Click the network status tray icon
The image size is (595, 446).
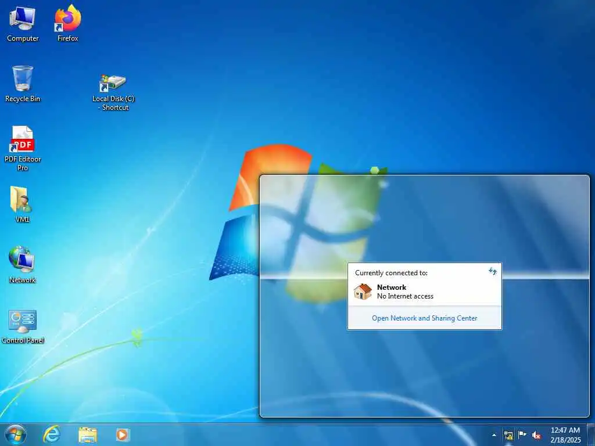point(508,435)
